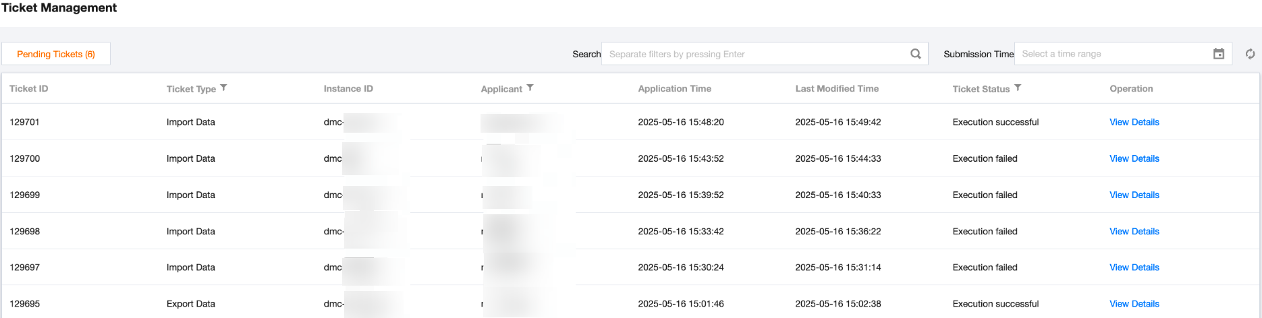Click the search magnifier icon
This screenshot has height=318, width=1262.
(x=915, y=54)
